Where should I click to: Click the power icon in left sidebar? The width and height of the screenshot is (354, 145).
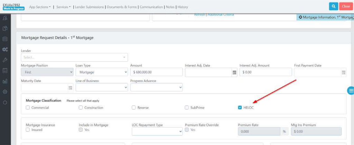coord(5,102)
